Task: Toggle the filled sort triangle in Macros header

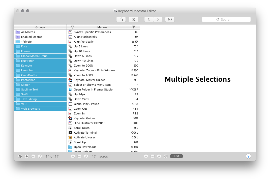Action: point(134,27)
